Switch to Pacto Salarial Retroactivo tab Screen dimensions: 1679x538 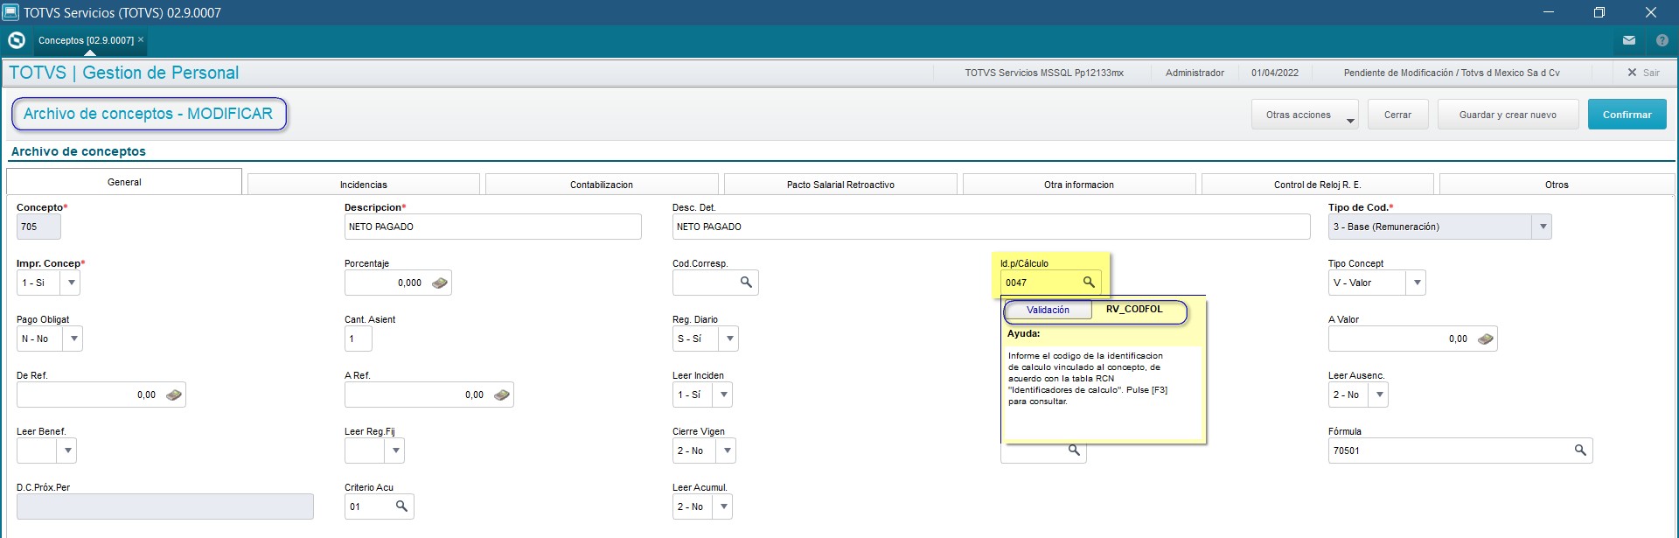(840, 185)
